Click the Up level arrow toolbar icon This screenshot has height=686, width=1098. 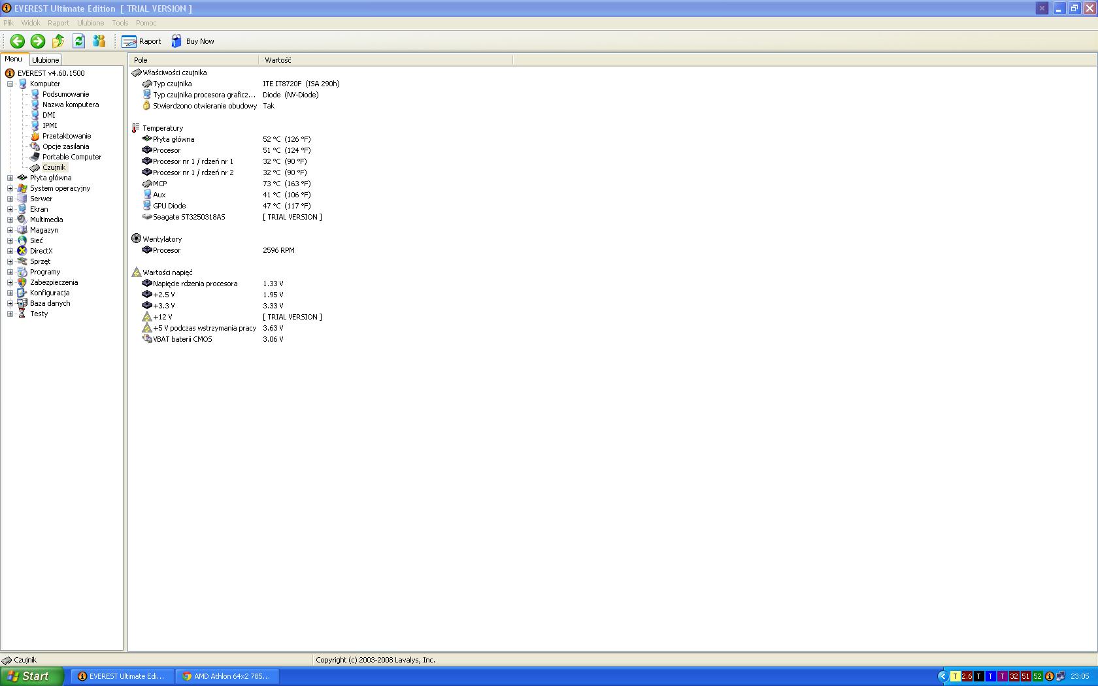pyautogui.click(x=58, y=41)
